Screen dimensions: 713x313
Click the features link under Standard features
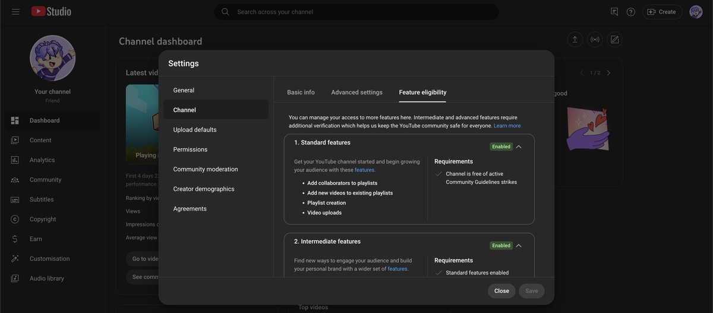tap(364, 170)
